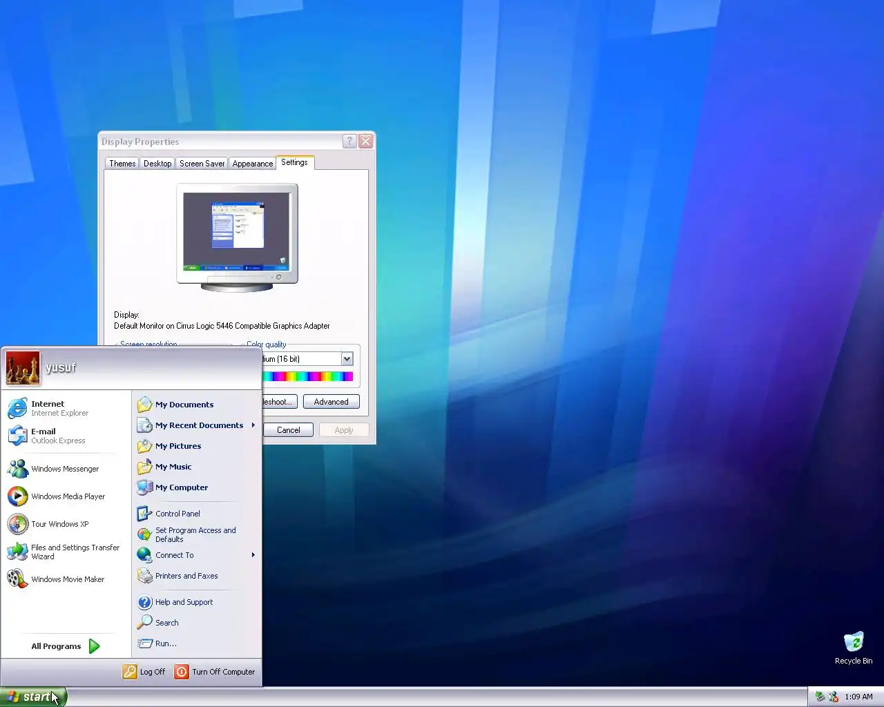Open Windows Messenger icon
Viewport: 884px width, 707px height.
pyautogui.click(x=17, y=469)
